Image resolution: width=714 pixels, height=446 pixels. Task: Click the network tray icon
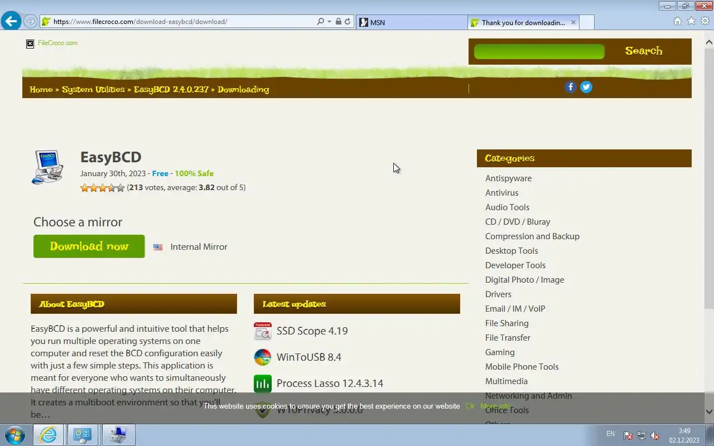[641, 435]
